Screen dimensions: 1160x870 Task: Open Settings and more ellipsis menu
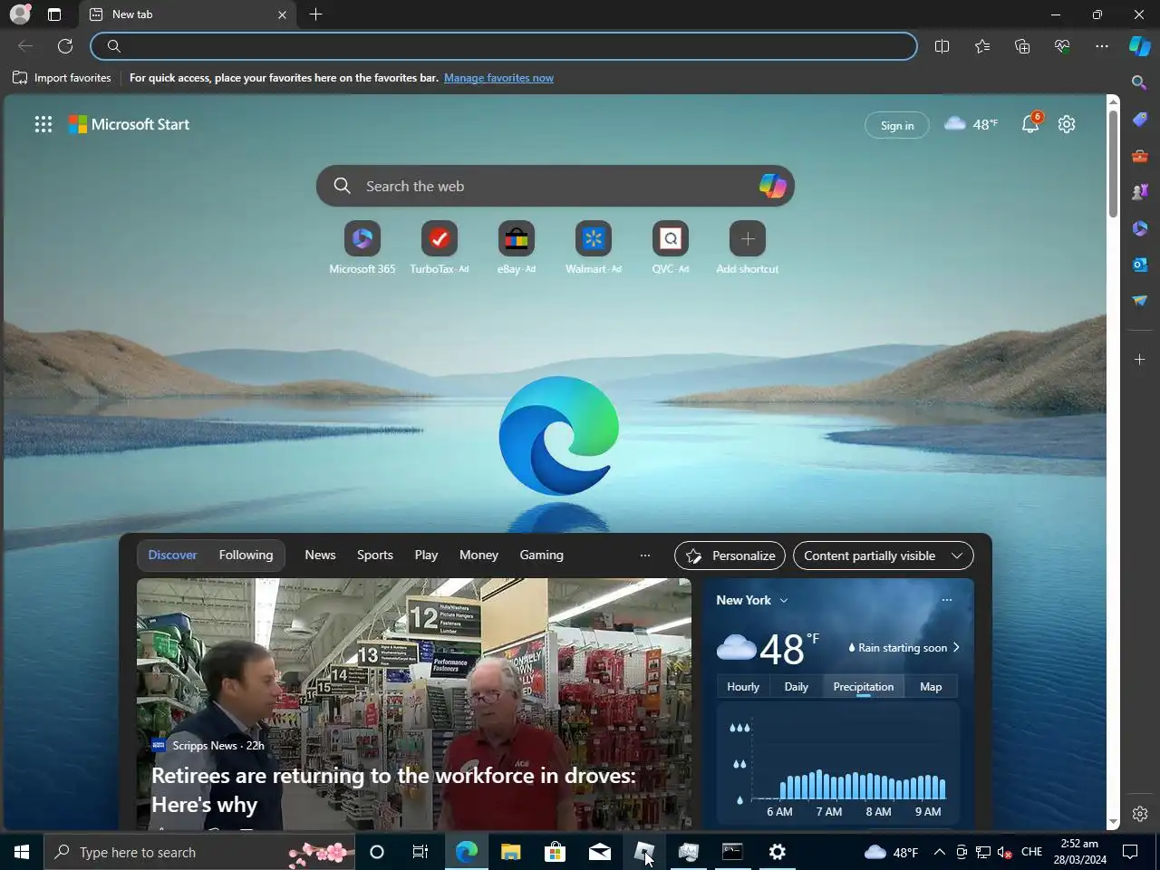(1102, 46)
